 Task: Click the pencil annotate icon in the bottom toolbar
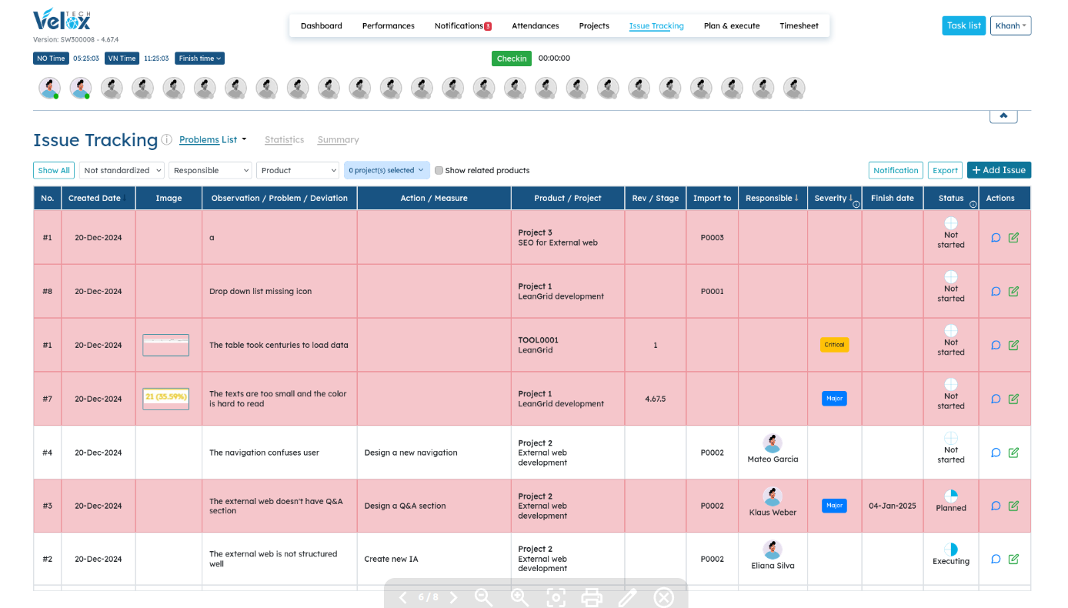click(x=627, y=597)
